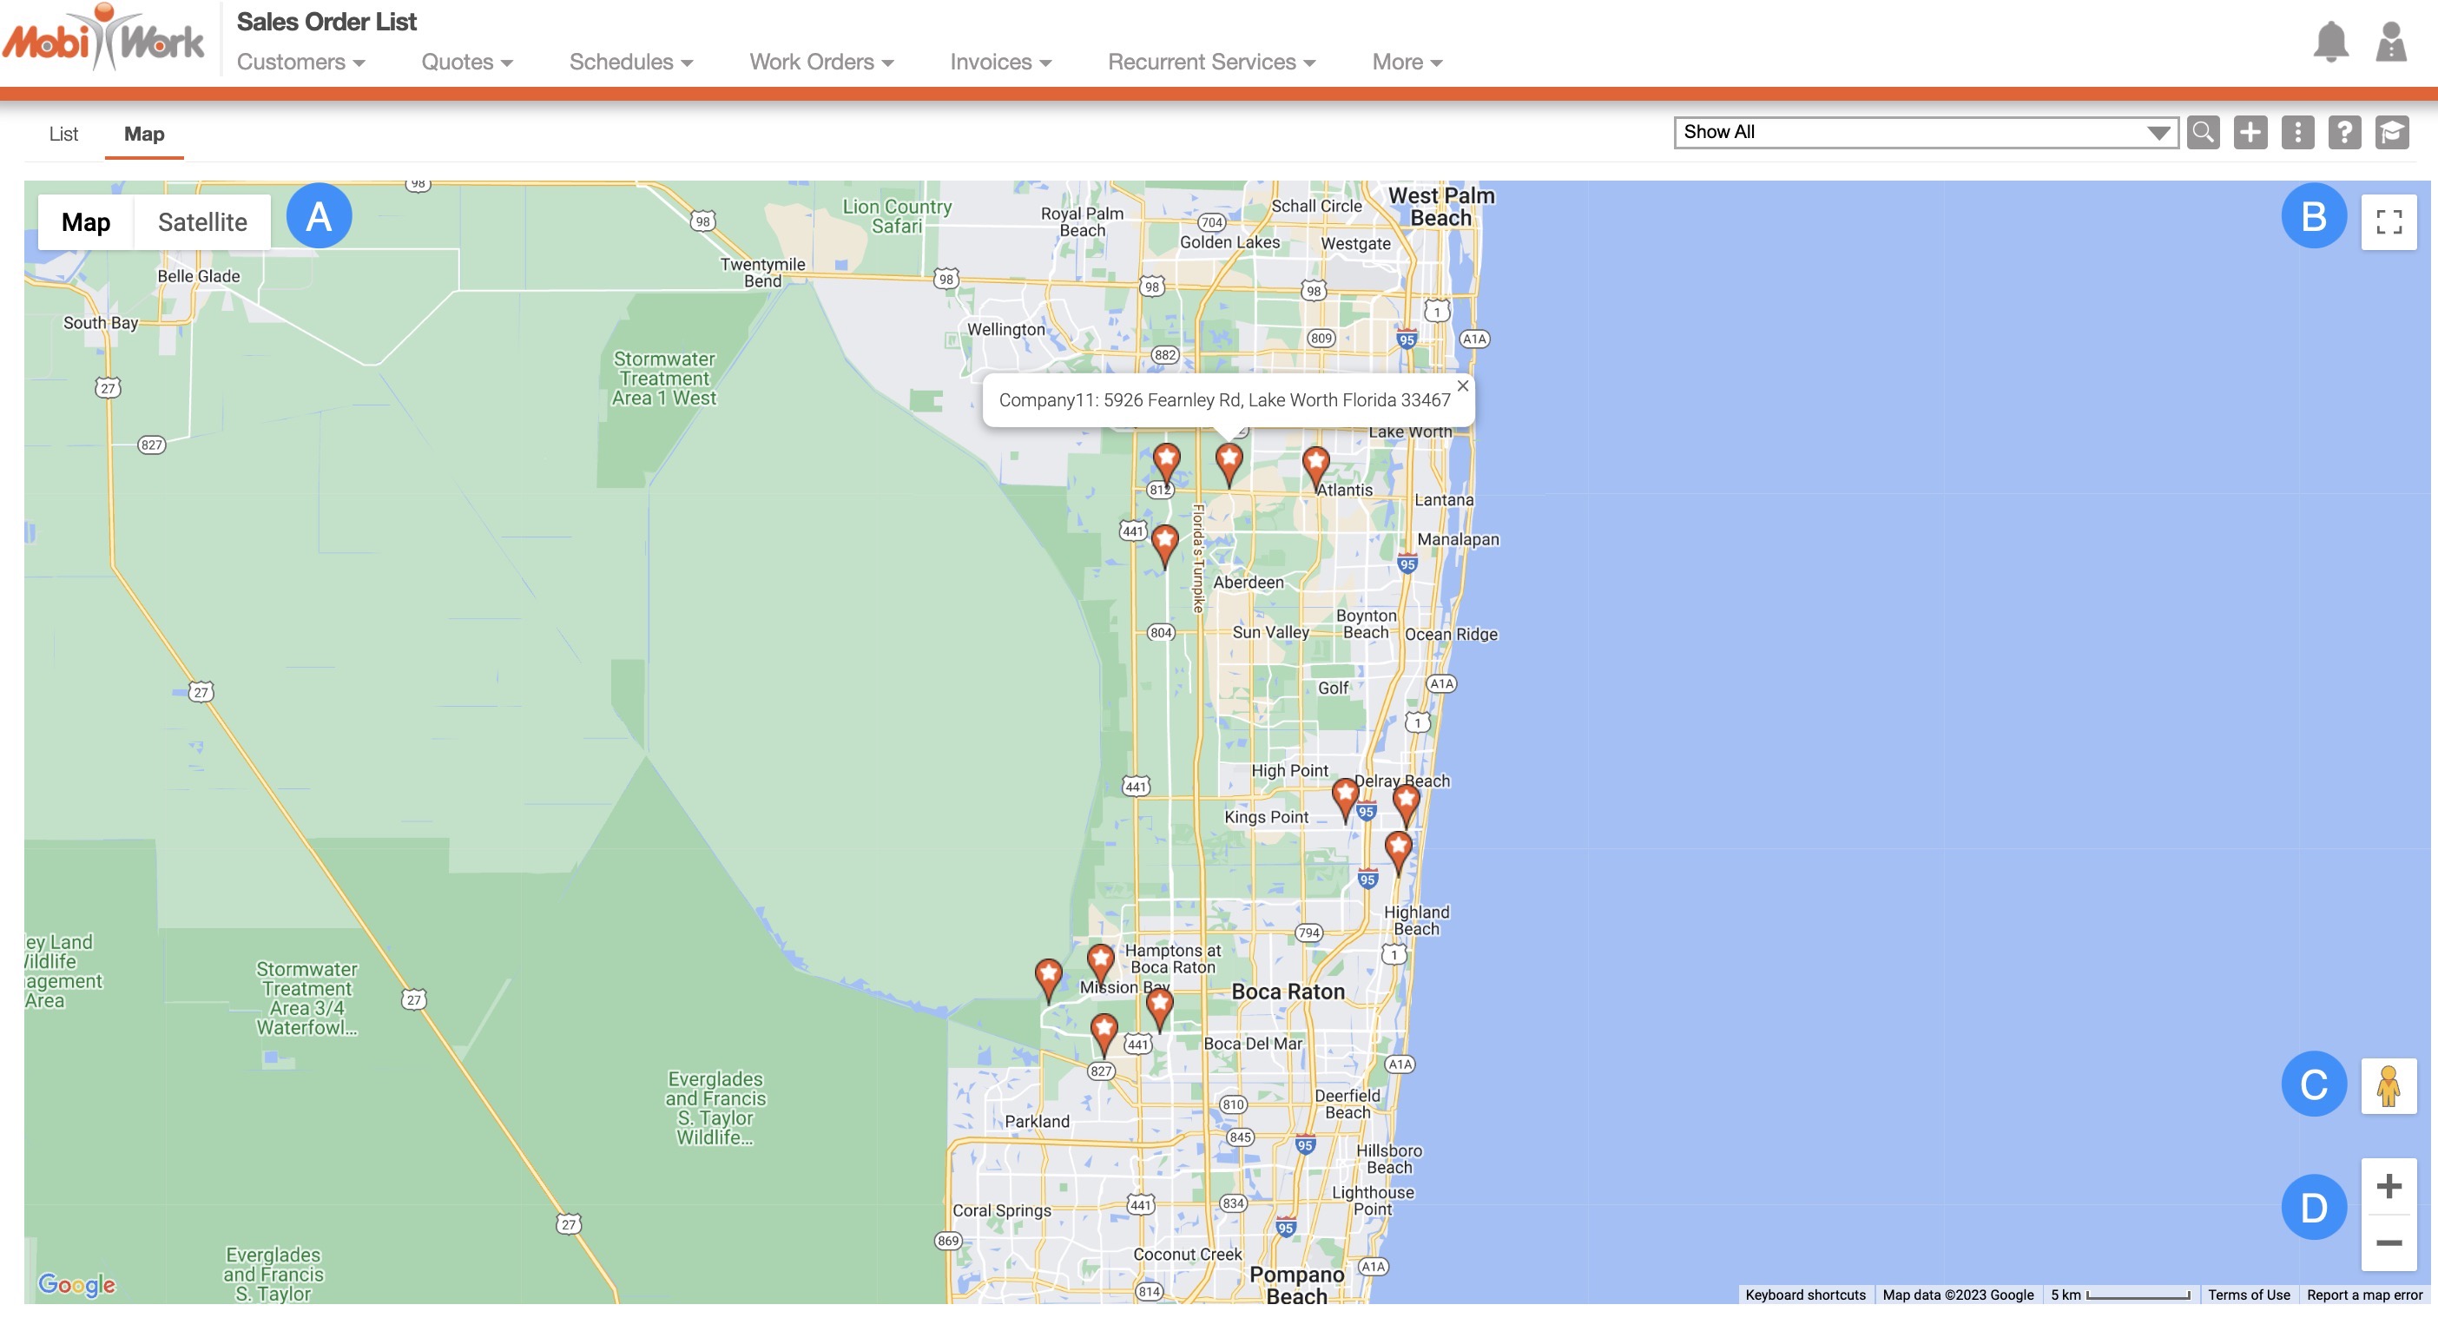The width and height of the screenshot is (2438, 1318).
Task: Click the search magnifier icon
Action: tap(2203, 133)
